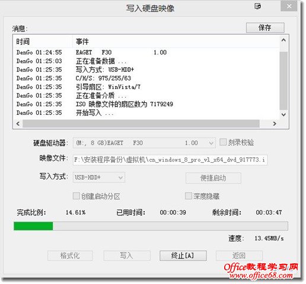Click the 格式化 format button
Screen dimensions: 306x284
coord(70,256)
